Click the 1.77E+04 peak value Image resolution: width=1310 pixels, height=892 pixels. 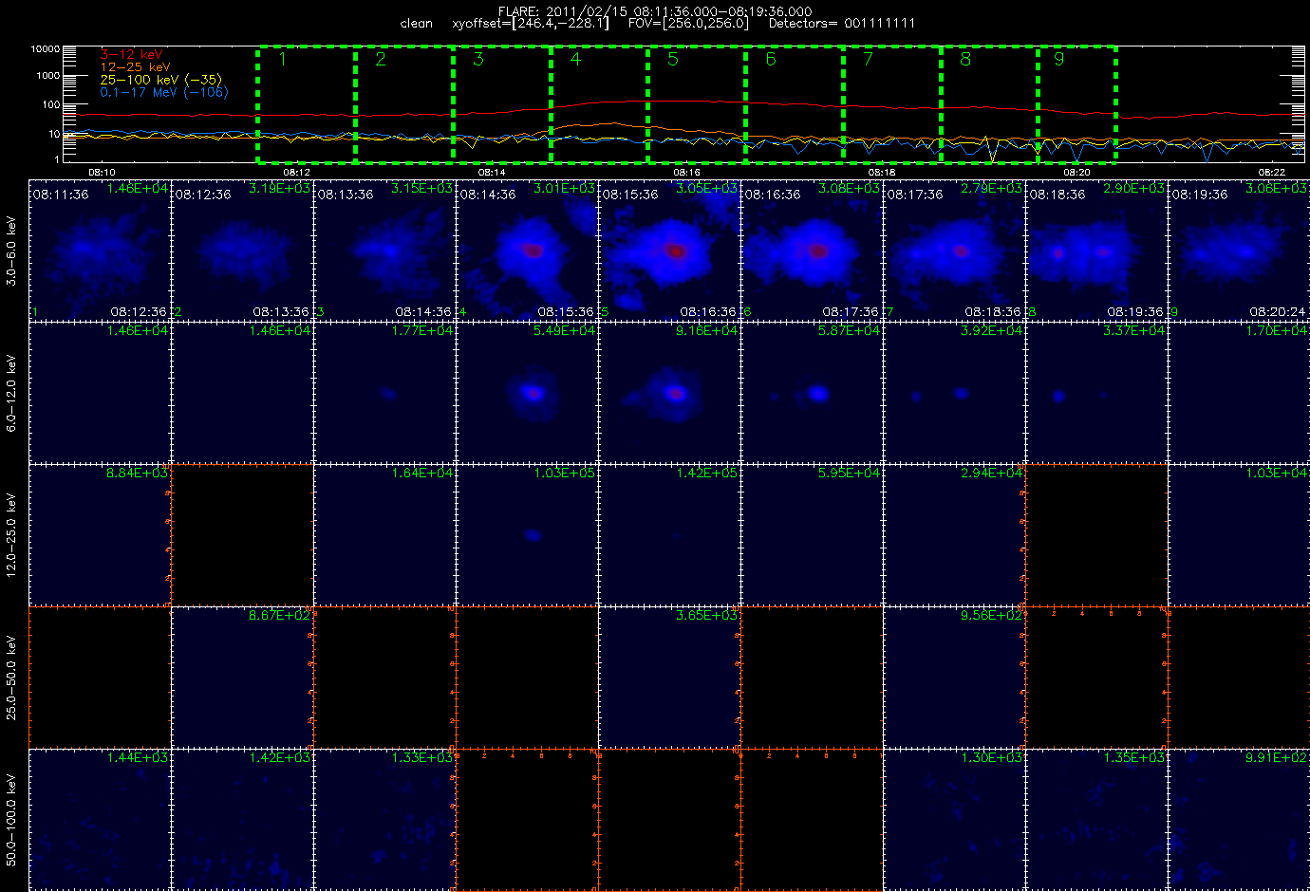[421, 331]
